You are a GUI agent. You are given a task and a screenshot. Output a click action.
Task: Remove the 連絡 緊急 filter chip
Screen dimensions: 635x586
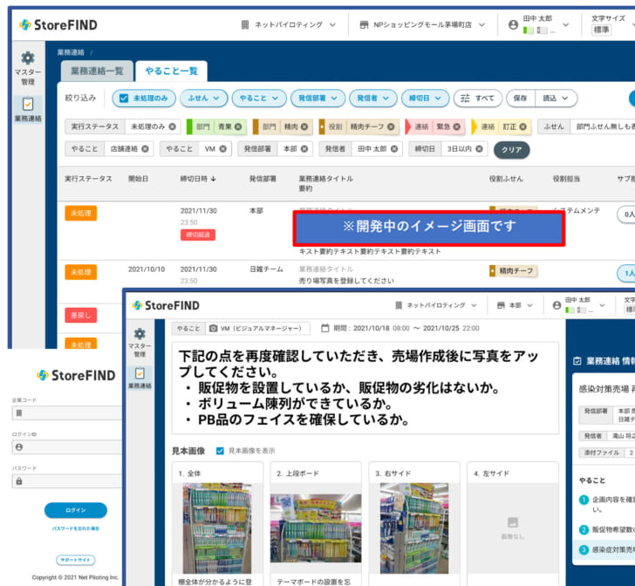pos(457,126)
